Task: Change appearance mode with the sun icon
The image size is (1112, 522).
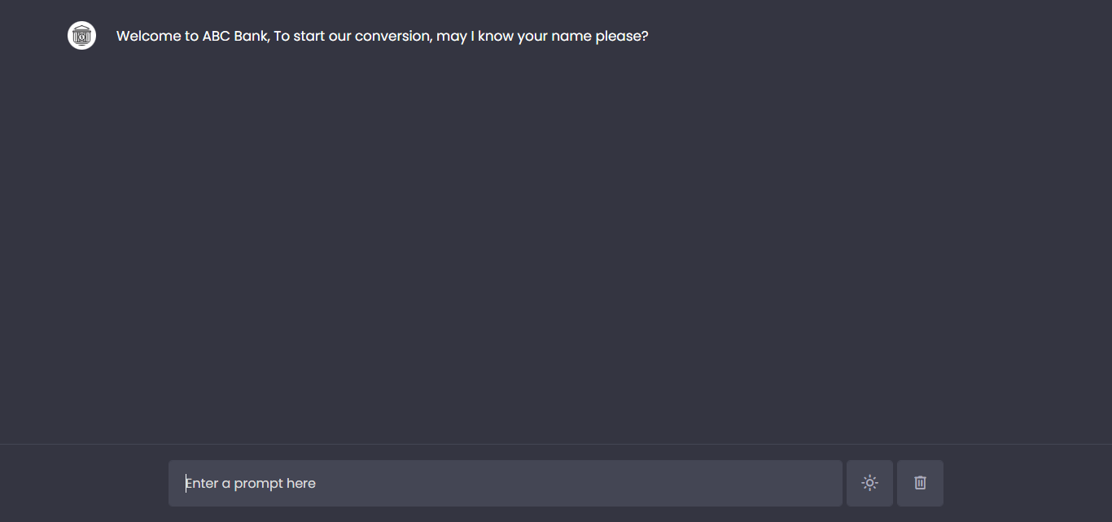Action: pyautogui.click(x=869, y=483)
